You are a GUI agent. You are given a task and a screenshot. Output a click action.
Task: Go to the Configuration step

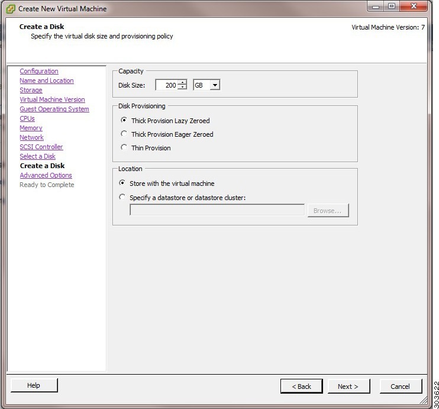(39, 71)
